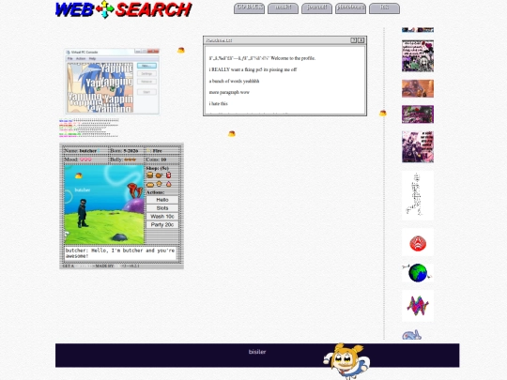Screen dimensions: 507x380
Task: Click the 'i REALLY want a fking ps5' line
Action: pos(253,69)
